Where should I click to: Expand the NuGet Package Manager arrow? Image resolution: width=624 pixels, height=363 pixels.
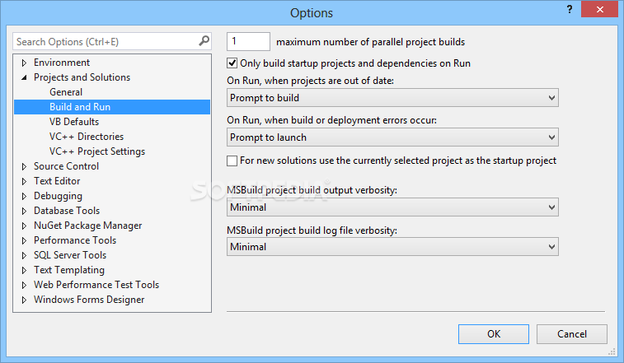pos(24,226)
